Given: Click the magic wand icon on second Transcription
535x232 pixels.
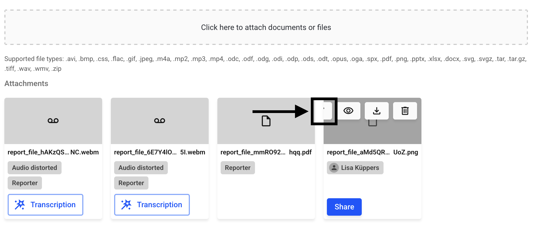Looking at the screenshot, I should click(126, 205).
